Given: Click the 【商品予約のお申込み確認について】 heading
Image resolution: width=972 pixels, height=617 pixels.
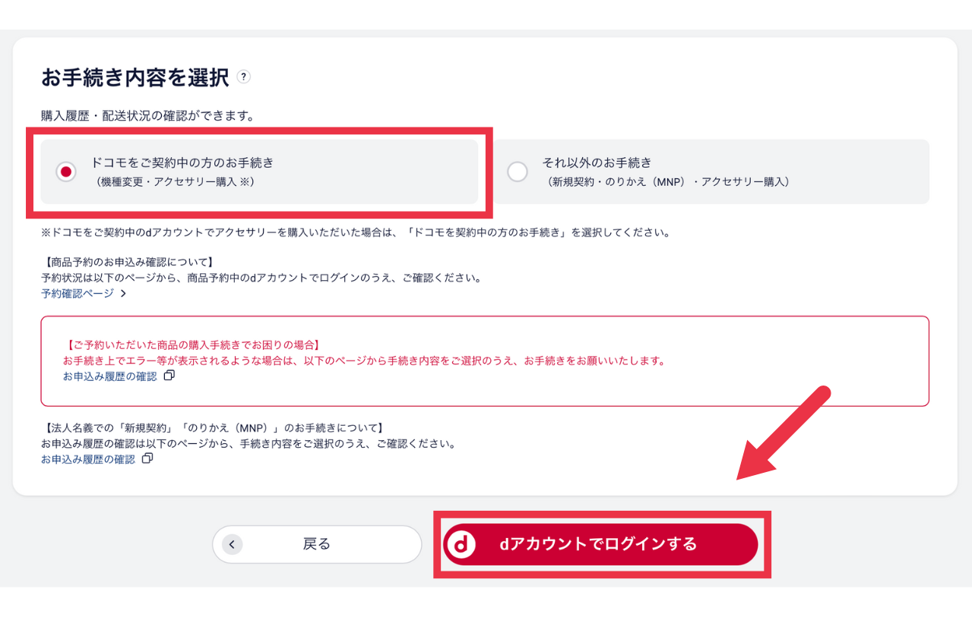Looking at the screenshot, I should 128,263.
